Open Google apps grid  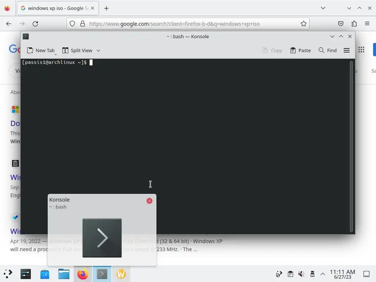tap(361, 50)
